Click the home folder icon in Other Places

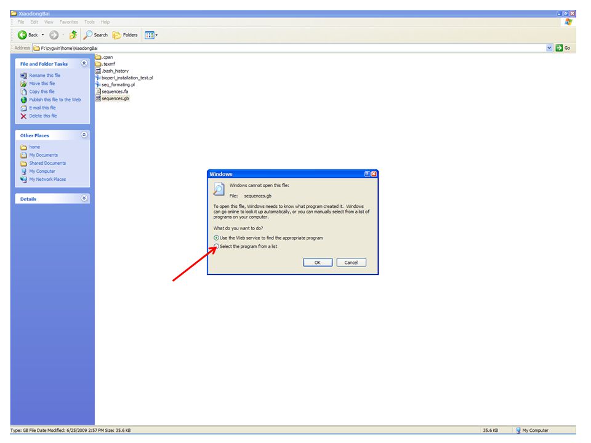(x=23, y=147)
